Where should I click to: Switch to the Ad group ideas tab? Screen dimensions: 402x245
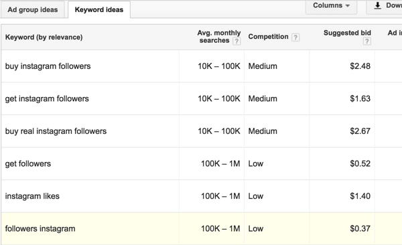33,10
